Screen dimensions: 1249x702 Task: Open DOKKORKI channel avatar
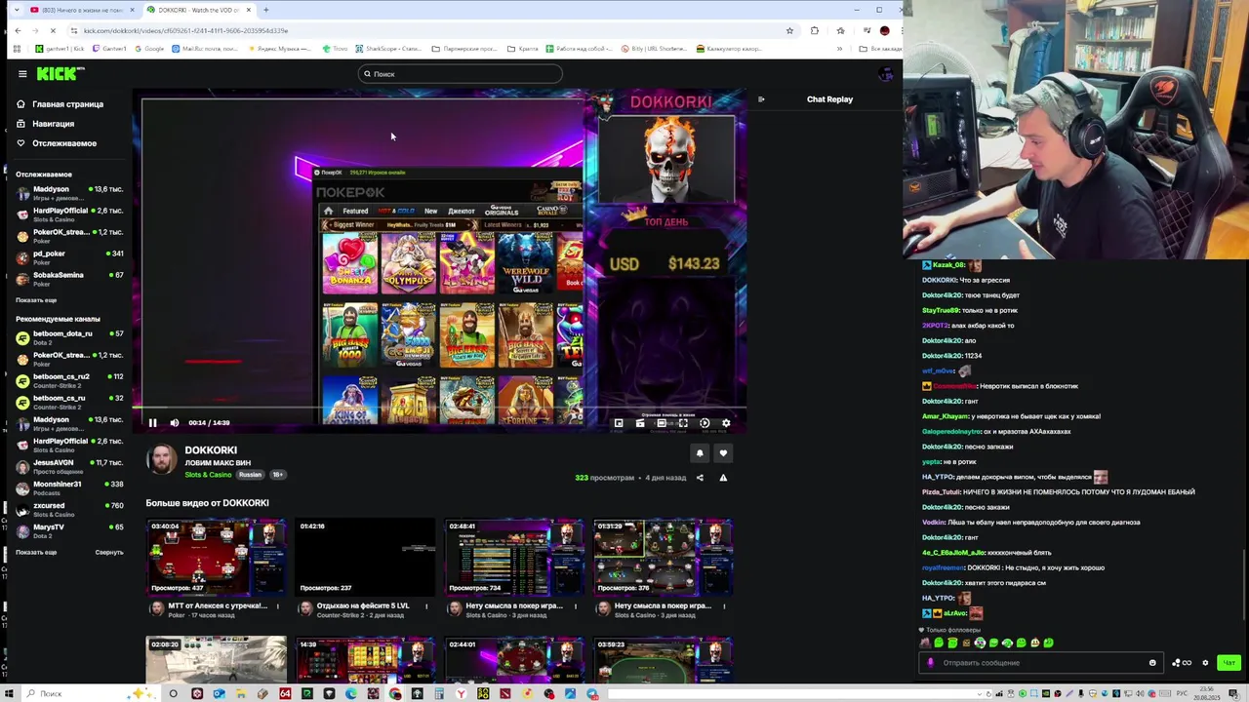(162, 460)
